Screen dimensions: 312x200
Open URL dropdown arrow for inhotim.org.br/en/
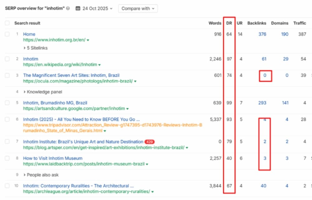tap(88, 40)
